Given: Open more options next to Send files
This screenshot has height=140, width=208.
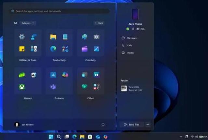Looking at the screenshot, I should (148, 125).
